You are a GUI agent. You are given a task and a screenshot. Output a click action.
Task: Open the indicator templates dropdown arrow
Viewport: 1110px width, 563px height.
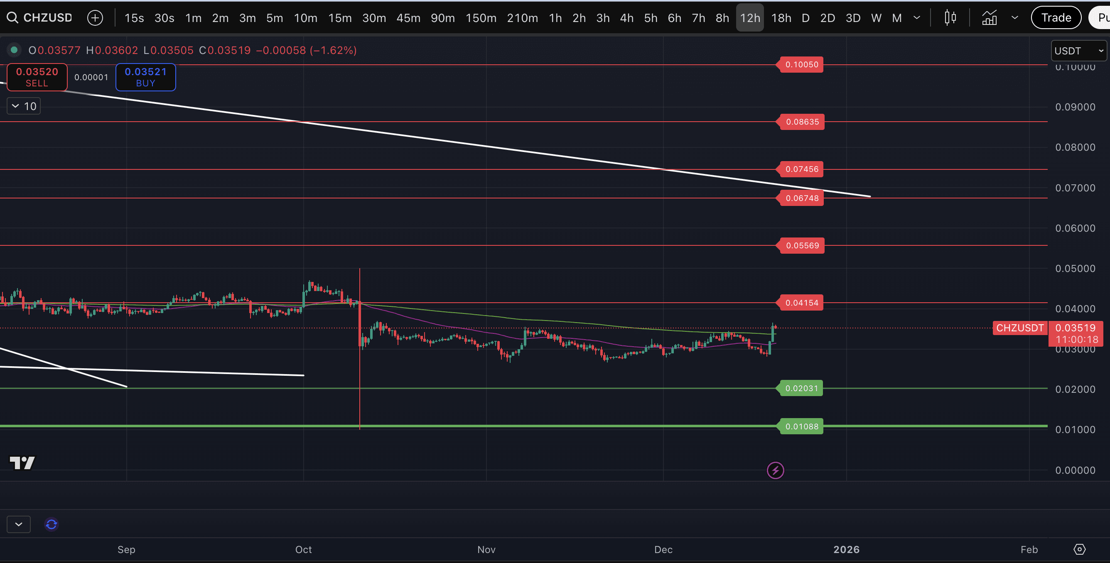(x=1015, y=18)
